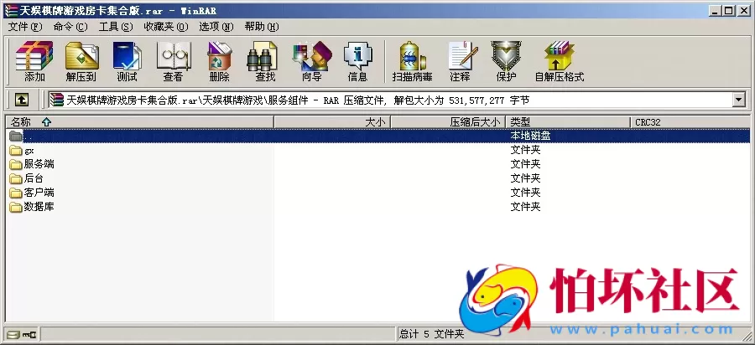Select the 服务端 folder name
Viewport: 755px width, 345px height.
click(x=39, y=164)
